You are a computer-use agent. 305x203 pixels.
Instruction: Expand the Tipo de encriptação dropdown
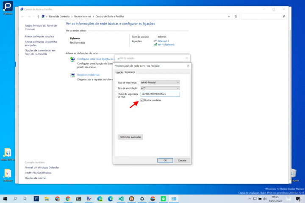click(160, 88)
